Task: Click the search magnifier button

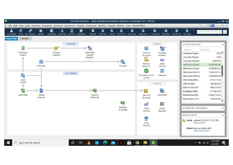Action: (225, 32)
